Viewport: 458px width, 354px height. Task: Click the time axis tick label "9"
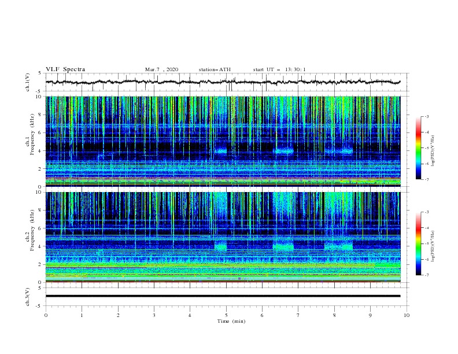[x=370, y=315]
